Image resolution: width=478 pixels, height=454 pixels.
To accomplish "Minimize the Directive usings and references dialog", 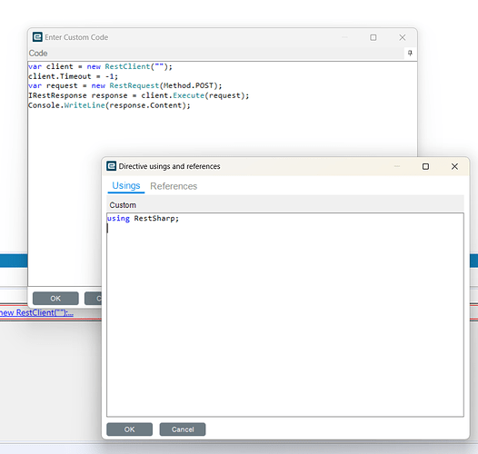I will [397, 166].
